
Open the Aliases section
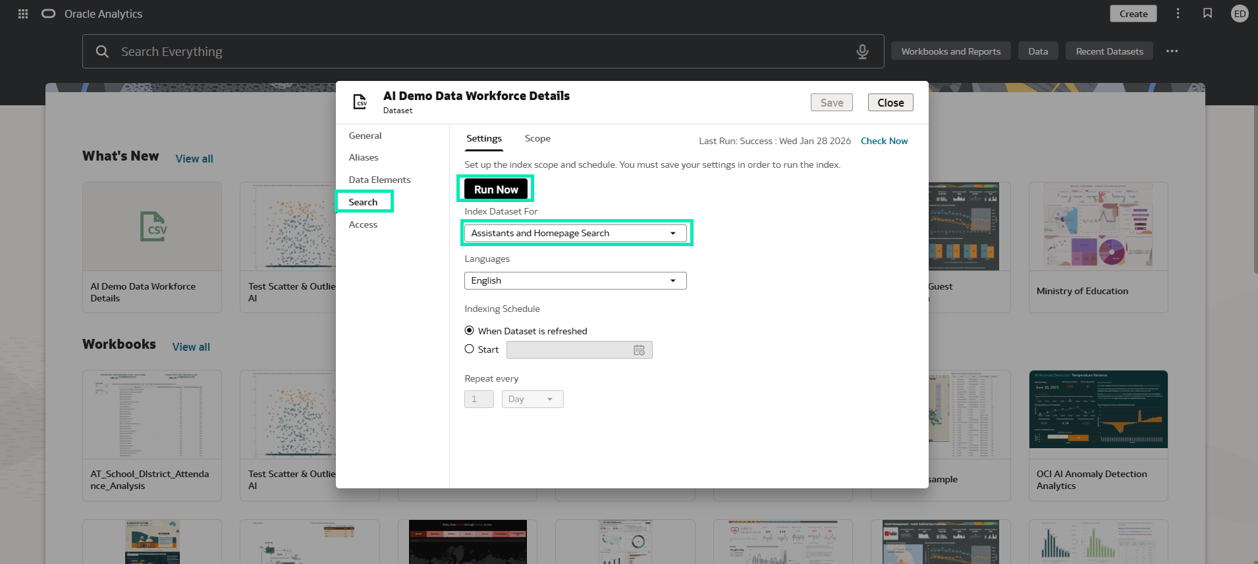364,157
